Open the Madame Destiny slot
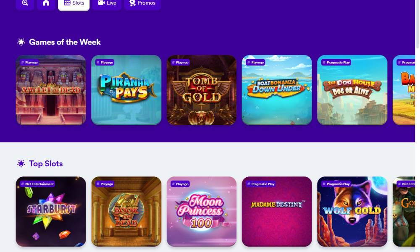420x252 pixels. click(x=277, y=212)
